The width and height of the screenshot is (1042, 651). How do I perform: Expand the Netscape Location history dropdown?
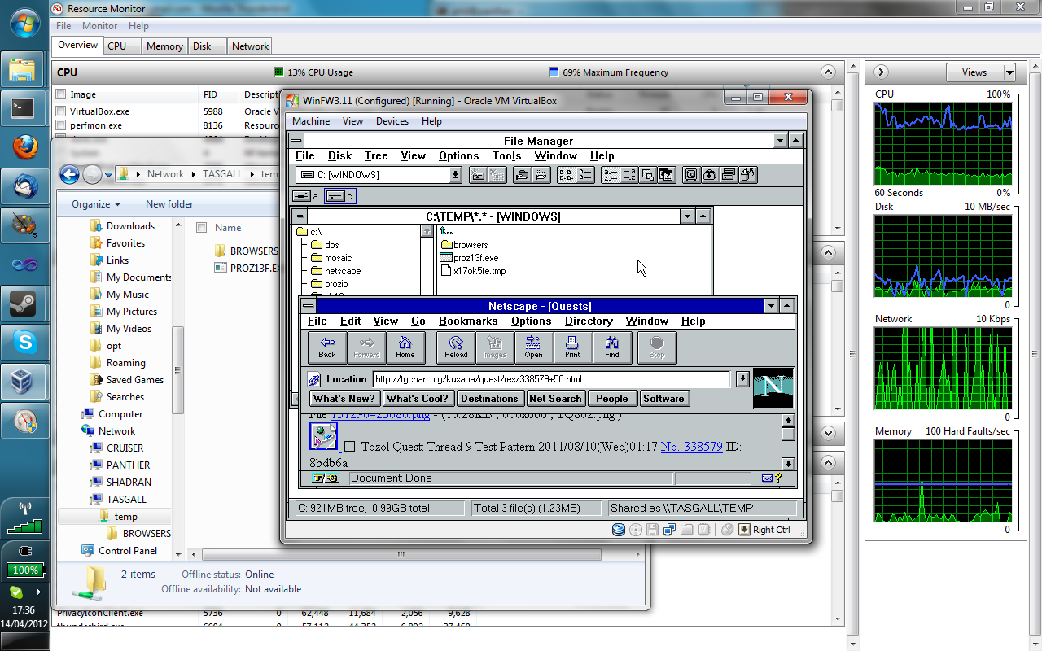(x=742, y=379)
